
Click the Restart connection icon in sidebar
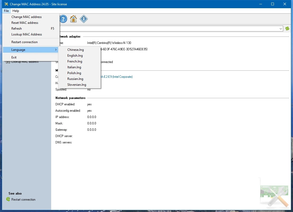(x=8, y=199)
